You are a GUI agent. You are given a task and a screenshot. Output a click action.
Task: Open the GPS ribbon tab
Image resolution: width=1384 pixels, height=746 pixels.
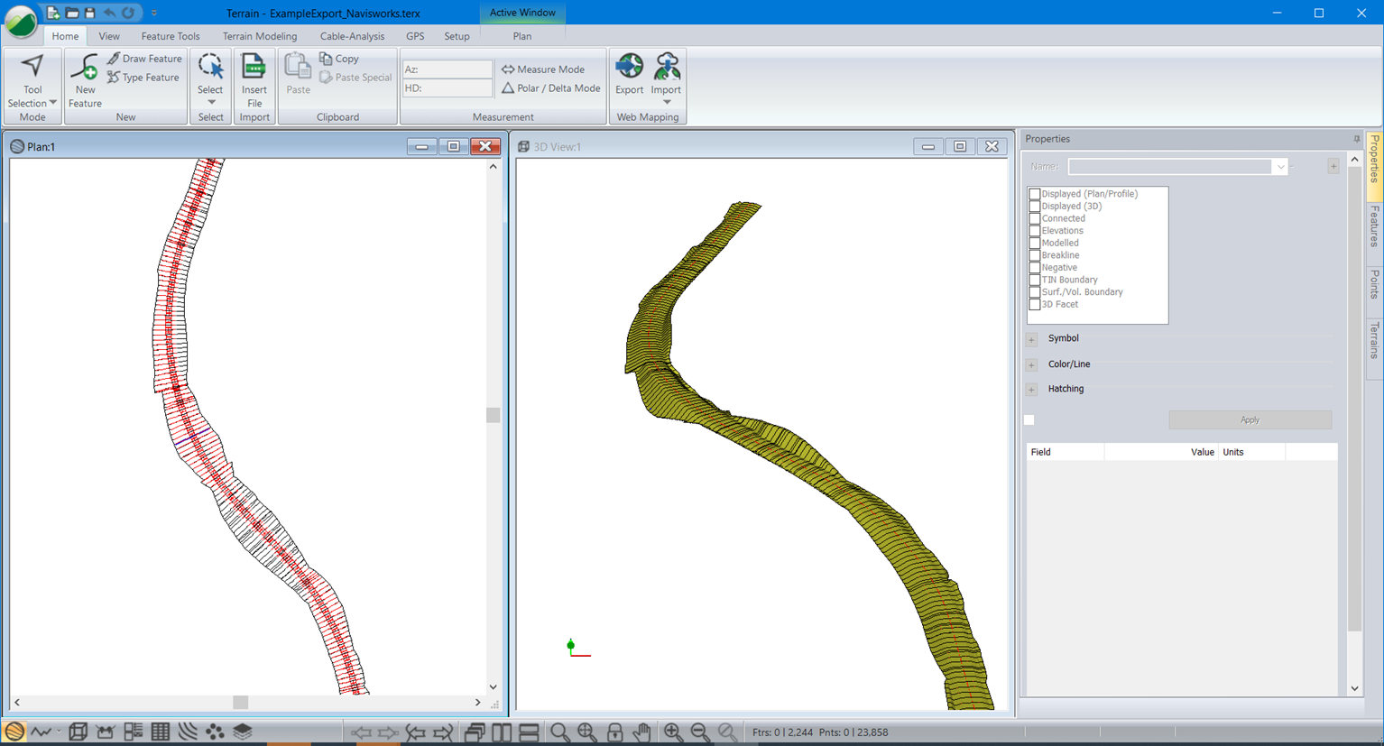[415, 36]
